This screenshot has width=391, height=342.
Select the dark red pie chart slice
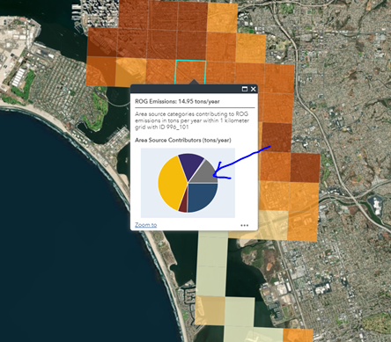click(x=183, y=204)
